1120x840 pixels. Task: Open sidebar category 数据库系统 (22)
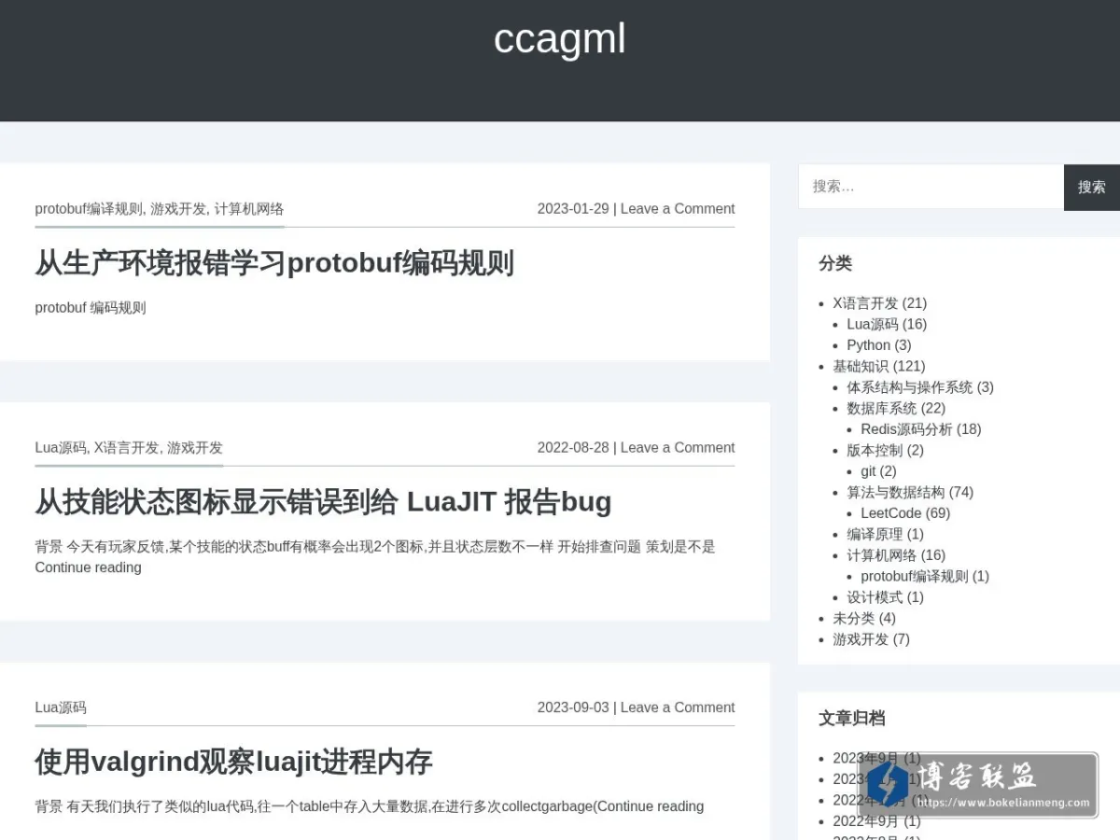pyautogui.click(x=882, y=408)
